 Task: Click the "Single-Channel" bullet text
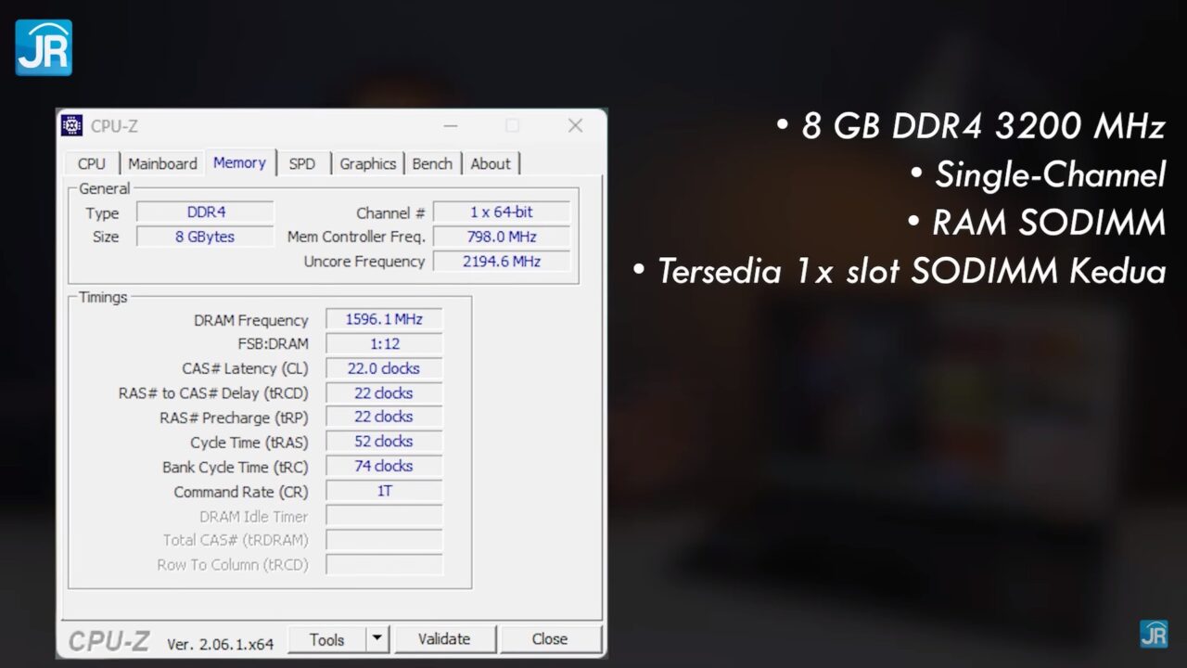coord(1050,174)
